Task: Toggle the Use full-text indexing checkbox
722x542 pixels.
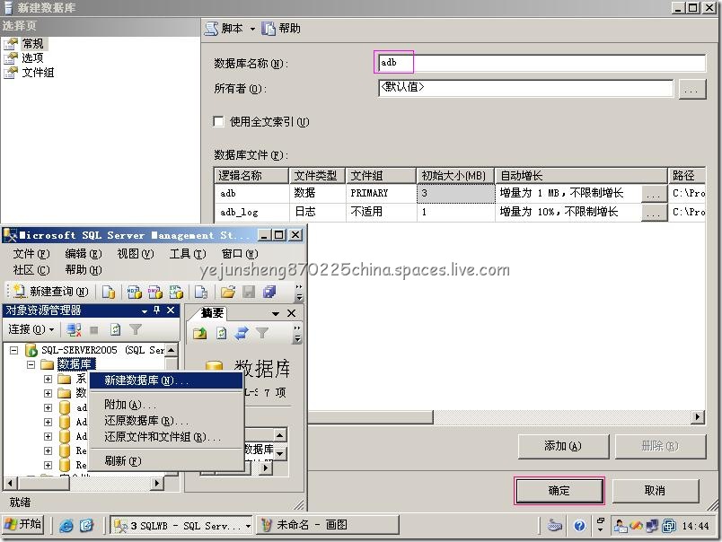Action: click(219, 121)
